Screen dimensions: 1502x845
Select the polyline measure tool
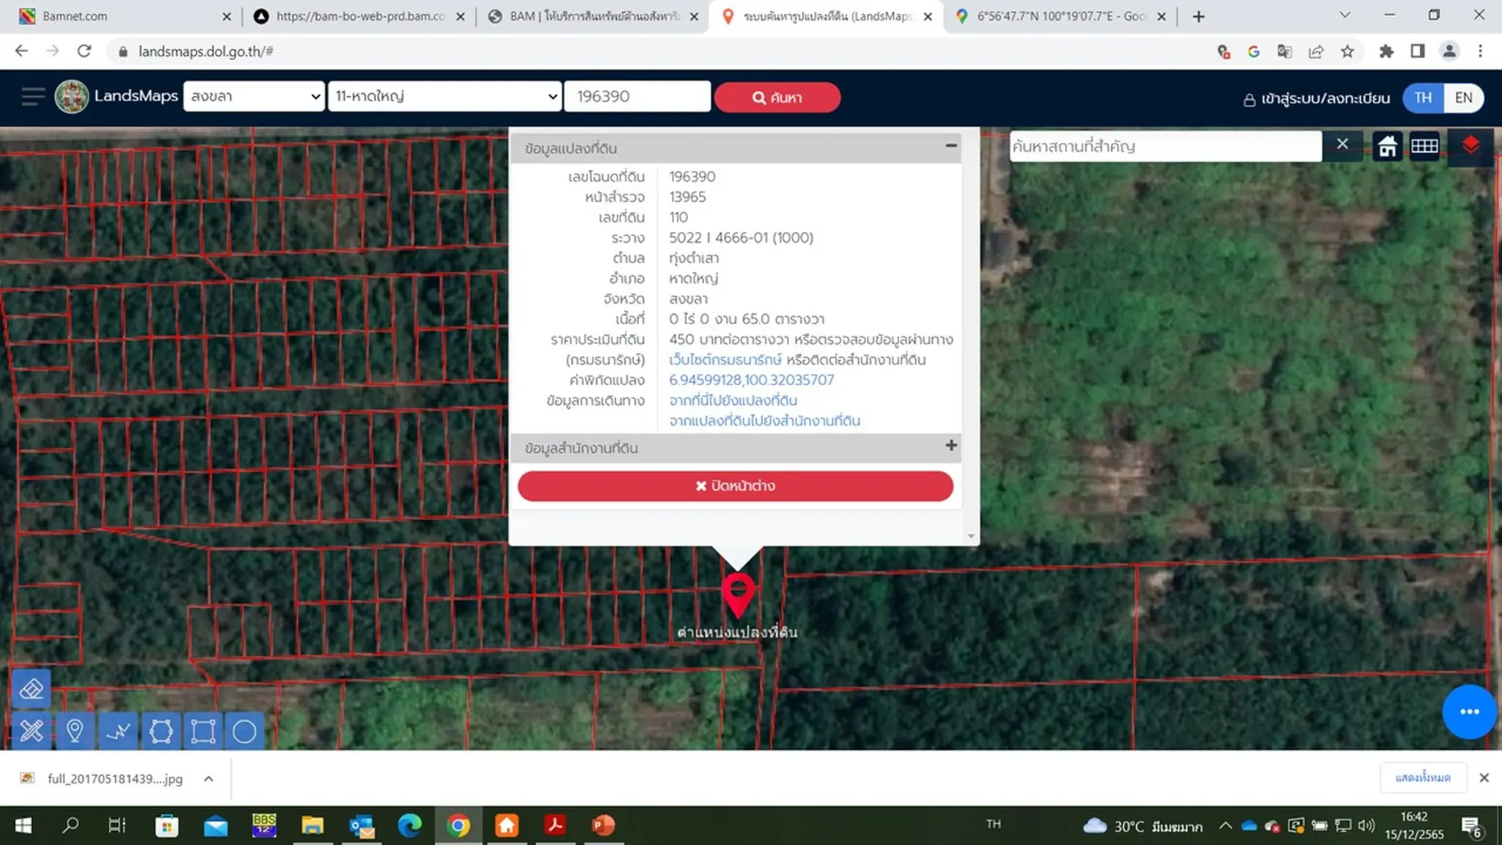[x=117, y=731]
